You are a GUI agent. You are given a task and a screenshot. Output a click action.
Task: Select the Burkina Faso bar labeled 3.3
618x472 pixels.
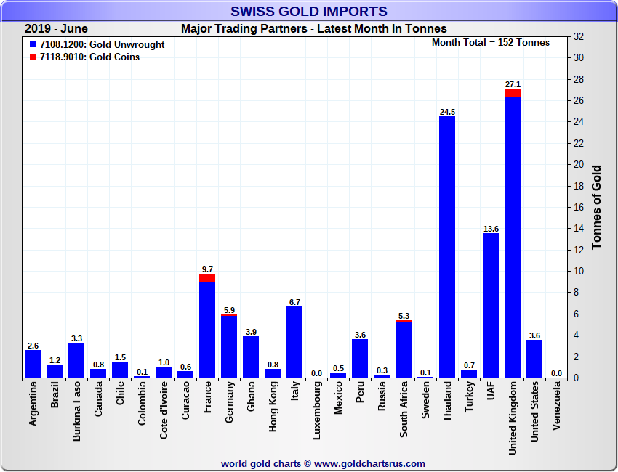[76, 360]
